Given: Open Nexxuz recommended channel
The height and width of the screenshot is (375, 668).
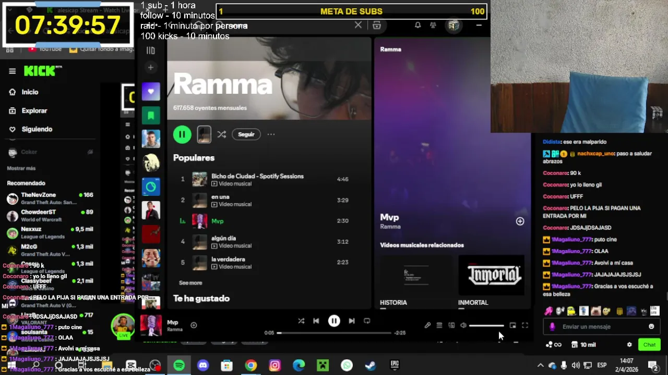Looking at the screenshot, I should click(50, 233).
